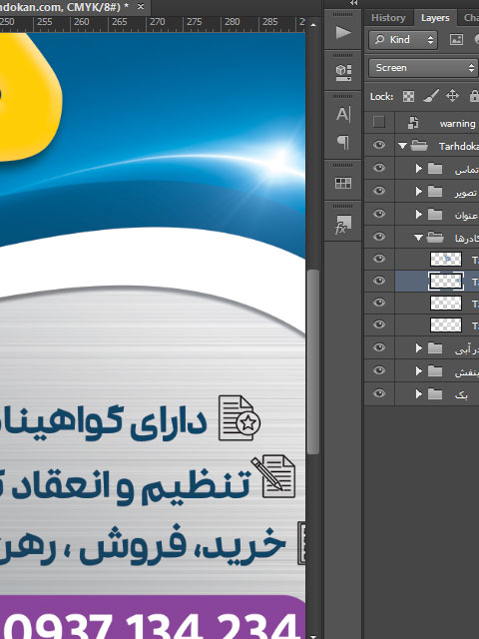
Task: Click the canvas vertical scrollbar thumb
Action: point(313,361)
